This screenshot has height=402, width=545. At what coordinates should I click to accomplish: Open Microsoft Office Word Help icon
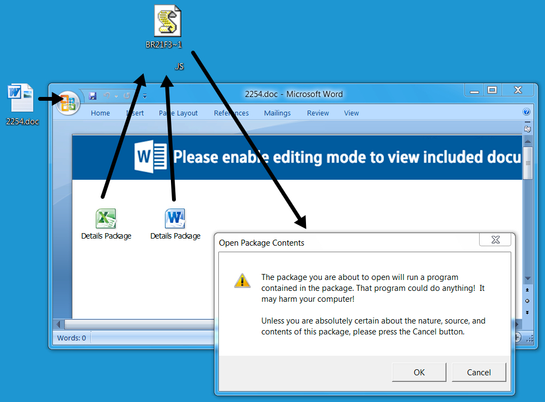point(526,112)
